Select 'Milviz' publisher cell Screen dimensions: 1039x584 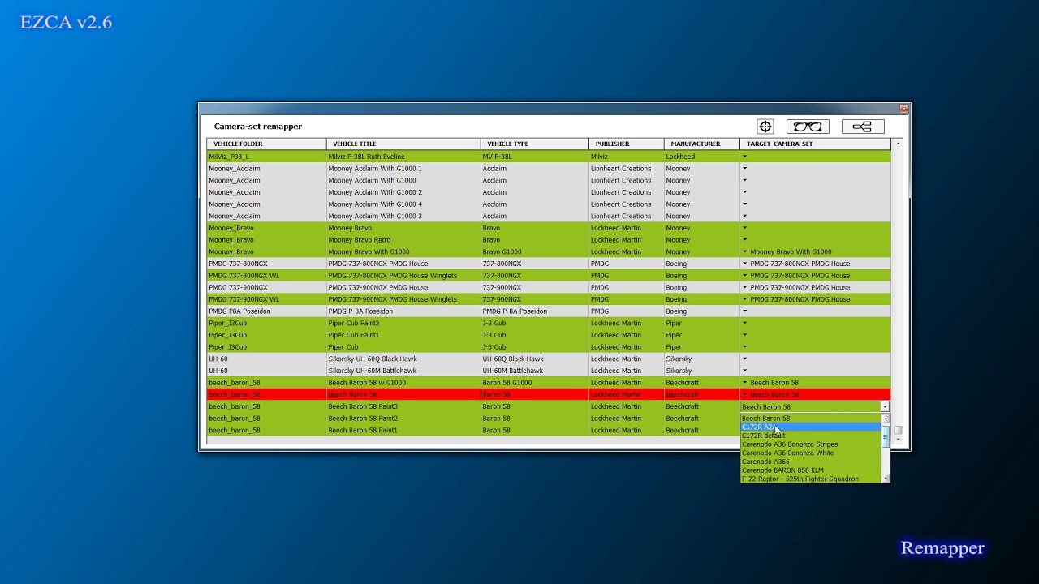pyautogui.click(x=627, y=157)
